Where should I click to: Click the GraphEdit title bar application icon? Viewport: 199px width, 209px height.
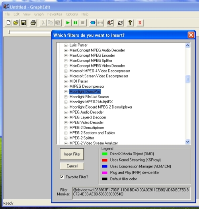coord(6,7)
